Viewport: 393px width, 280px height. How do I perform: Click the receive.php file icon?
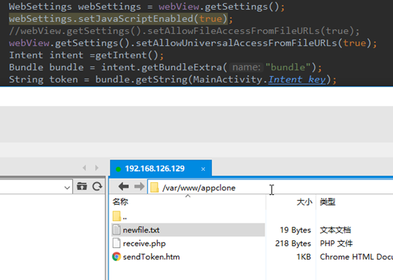116,243
